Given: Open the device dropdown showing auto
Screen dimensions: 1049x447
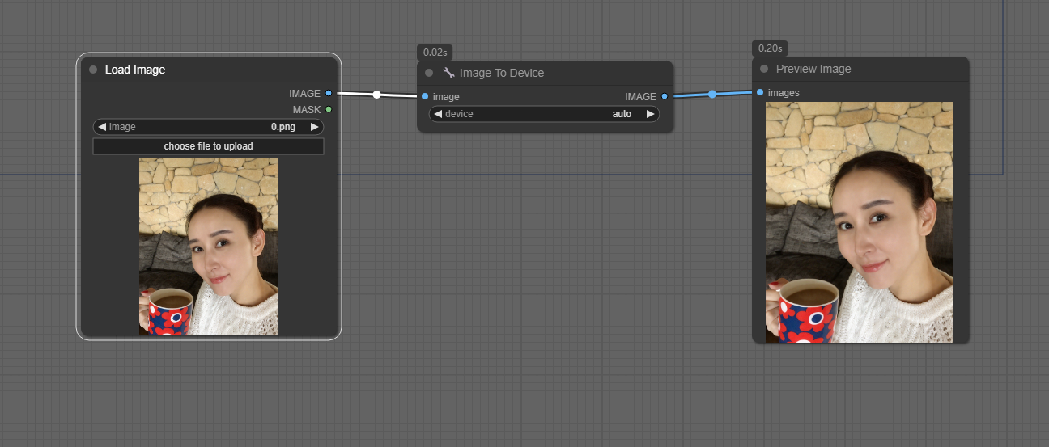Looking at the screenshot, I should click(x=544, y=114).
